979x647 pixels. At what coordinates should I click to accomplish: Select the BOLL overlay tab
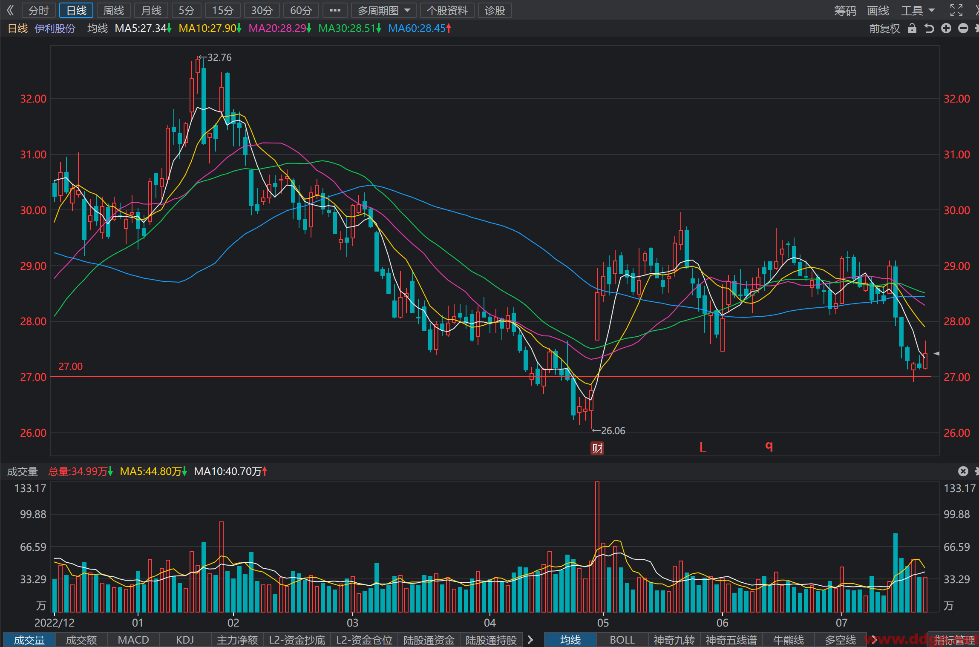tap(622, 639)
